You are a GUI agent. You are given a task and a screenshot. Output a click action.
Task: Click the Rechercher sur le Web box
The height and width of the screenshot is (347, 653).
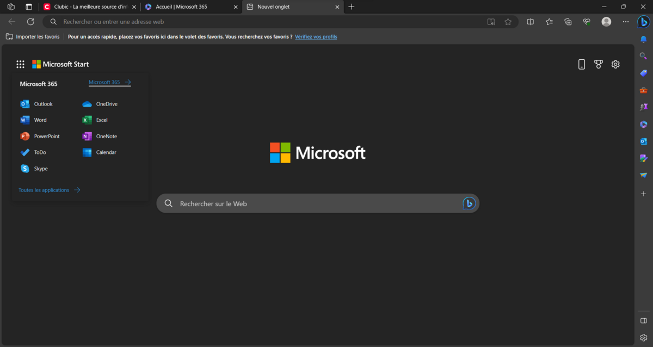pyautogui.click(x=318, y=203)
